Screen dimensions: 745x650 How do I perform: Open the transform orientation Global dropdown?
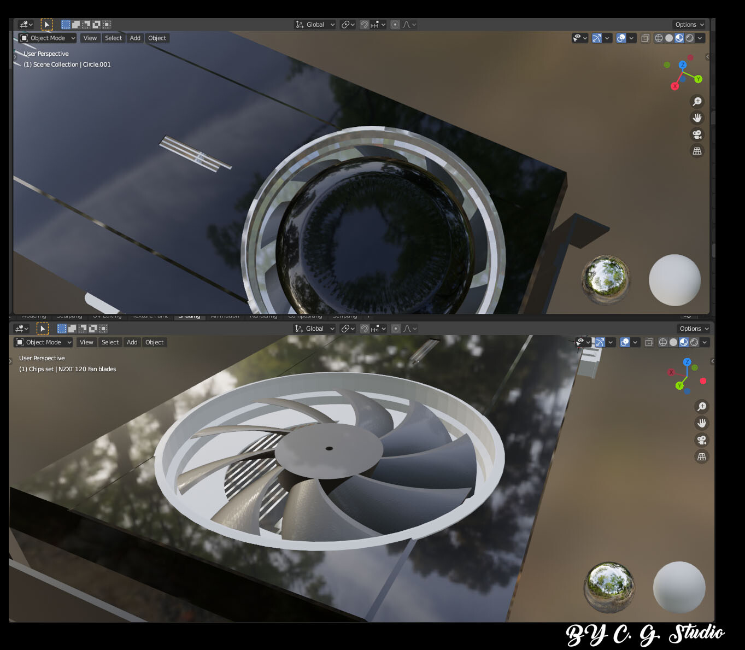[x=314, y=24]
